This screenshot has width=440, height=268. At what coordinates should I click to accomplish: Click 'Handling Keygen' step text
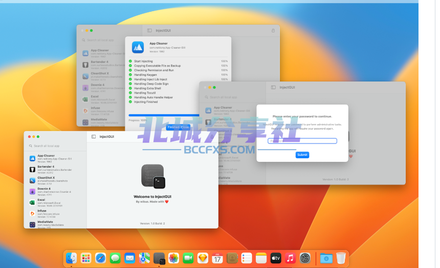(145, 75)
